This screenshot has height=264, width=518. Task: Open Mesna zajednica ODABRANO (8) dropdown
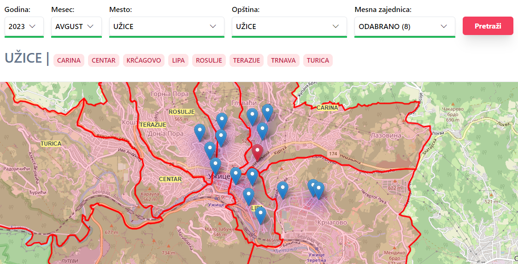click(404, 27)
